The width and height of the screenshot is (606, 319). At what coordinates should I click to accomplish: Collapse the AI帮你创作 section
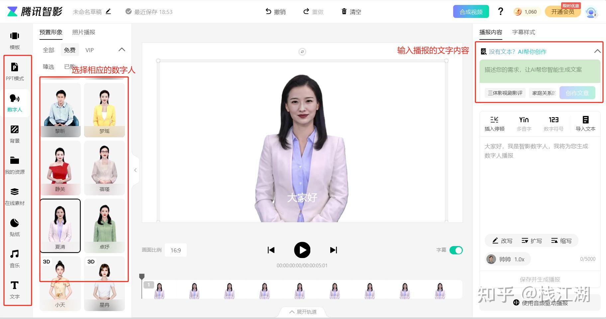[597, 51]
